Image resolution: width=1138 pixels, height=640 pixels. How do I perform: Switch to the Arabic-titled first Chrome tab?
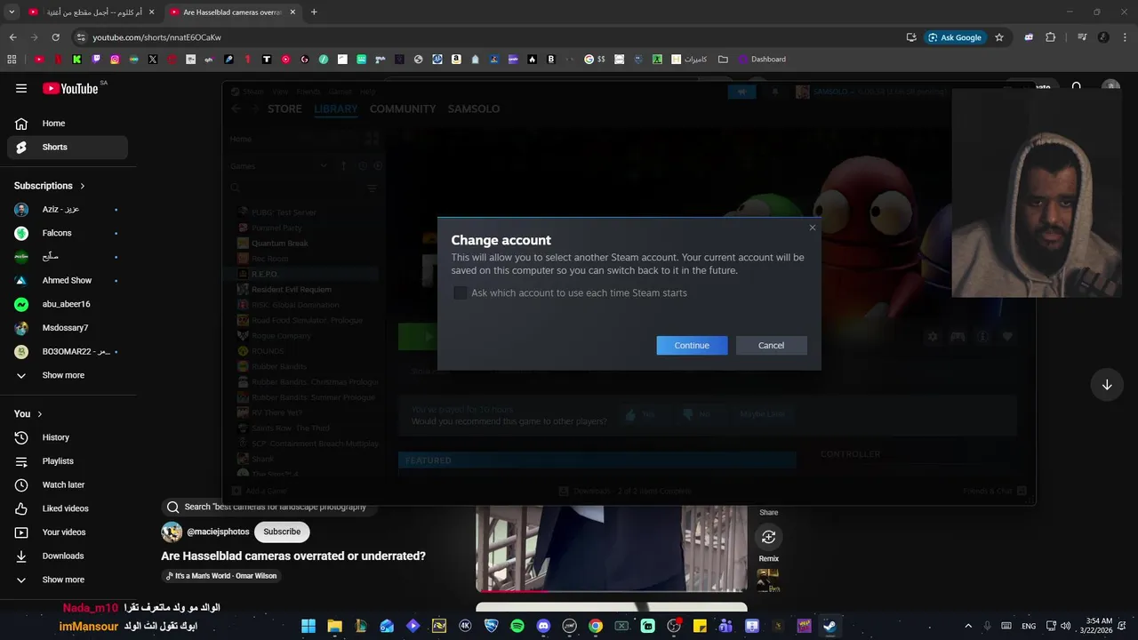coord(92,12)
